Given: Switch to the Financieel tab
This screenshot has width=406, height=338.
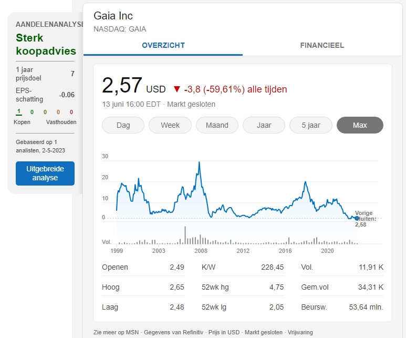Looking at the screenshot, I should (x=322, y=45).
